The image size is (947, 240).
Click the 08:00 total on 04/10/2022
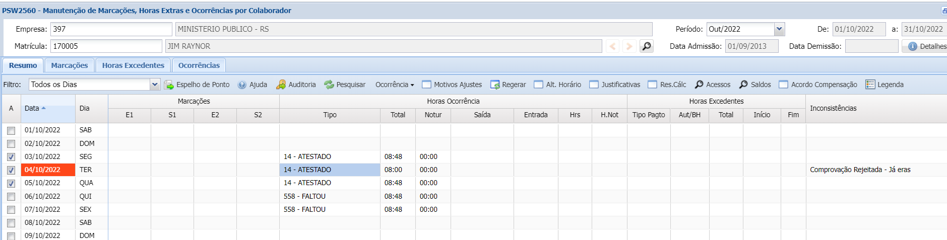pos(398,170)
